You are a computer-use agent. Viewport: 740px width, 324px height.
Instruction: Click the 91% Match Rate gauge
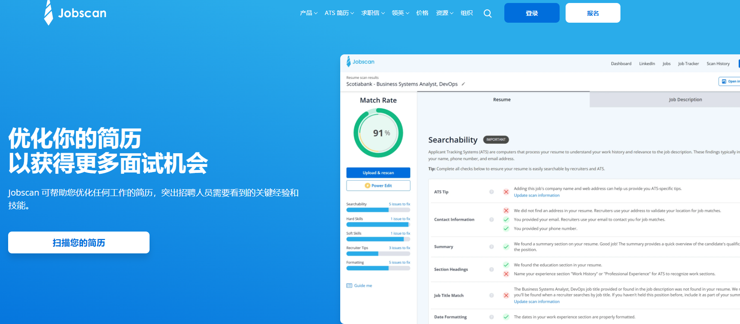tap(378, 133)
